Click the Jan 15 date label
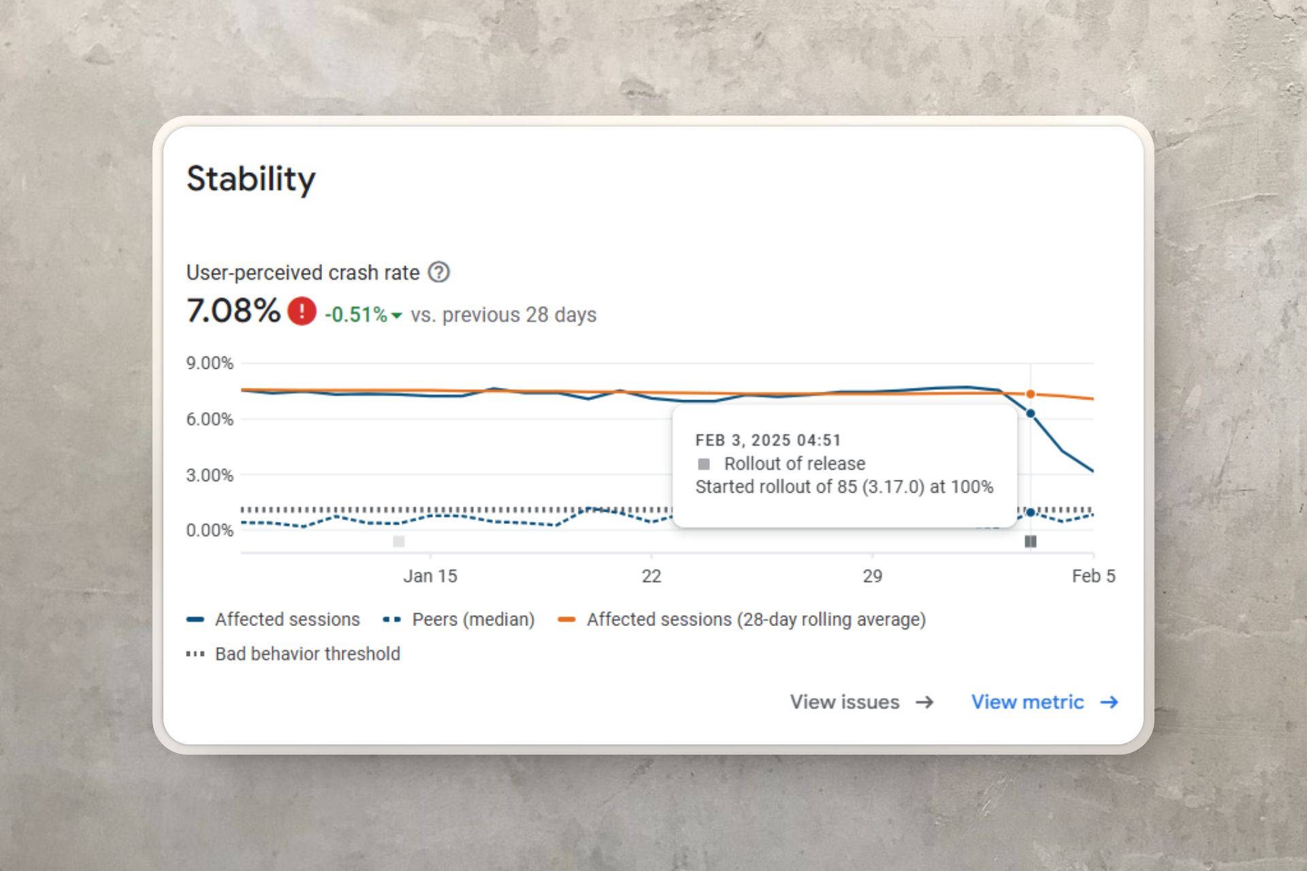 [x=430, y=576]
